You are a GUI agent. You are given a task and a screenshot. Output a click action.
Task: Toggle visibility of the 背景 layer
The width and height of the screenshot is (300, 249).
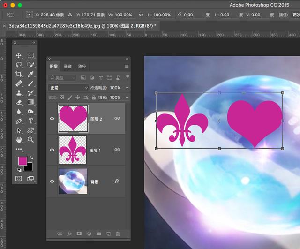coord(52,181)
